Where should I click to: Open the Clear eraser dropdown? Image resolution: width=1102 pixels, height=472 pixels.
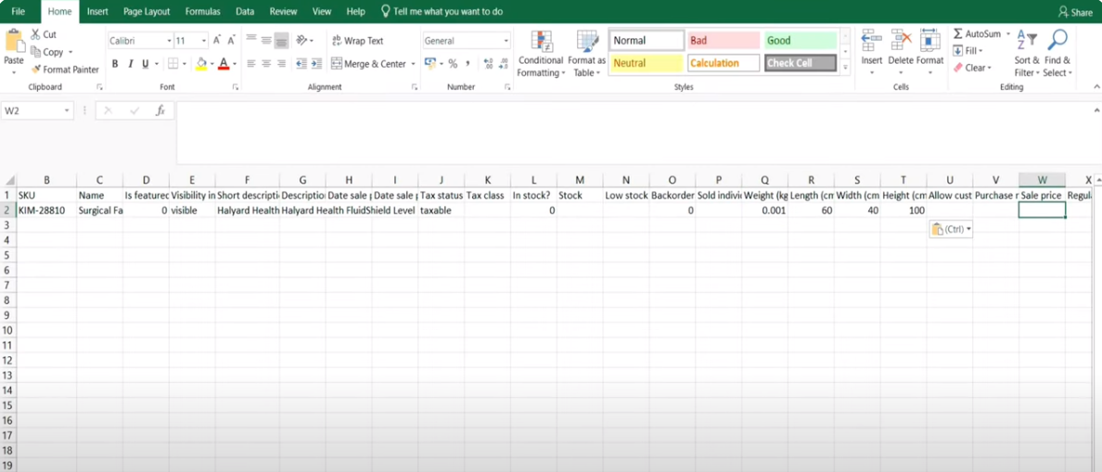[972, 68]
